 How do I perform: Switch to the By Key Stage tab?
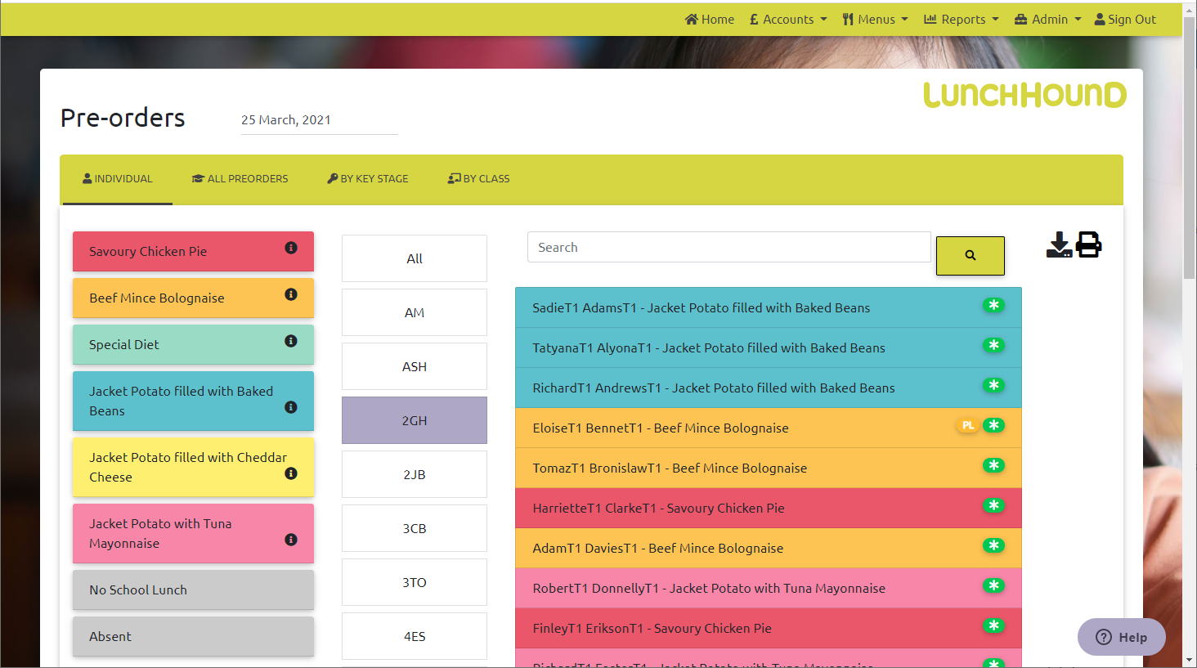click(x=368, y=178)
